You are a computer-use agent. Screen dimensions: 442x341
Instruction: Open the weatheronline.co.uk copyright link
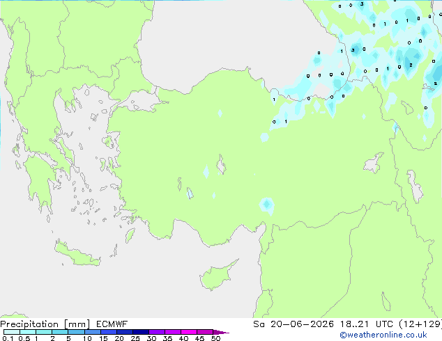[x=383, y=335]
